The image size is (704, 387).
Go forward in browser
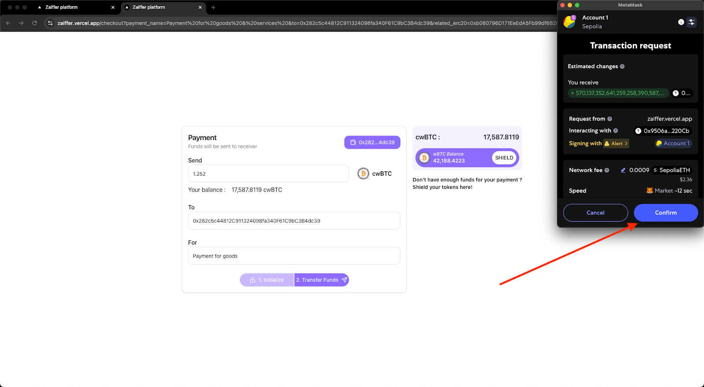coord(21,23)
